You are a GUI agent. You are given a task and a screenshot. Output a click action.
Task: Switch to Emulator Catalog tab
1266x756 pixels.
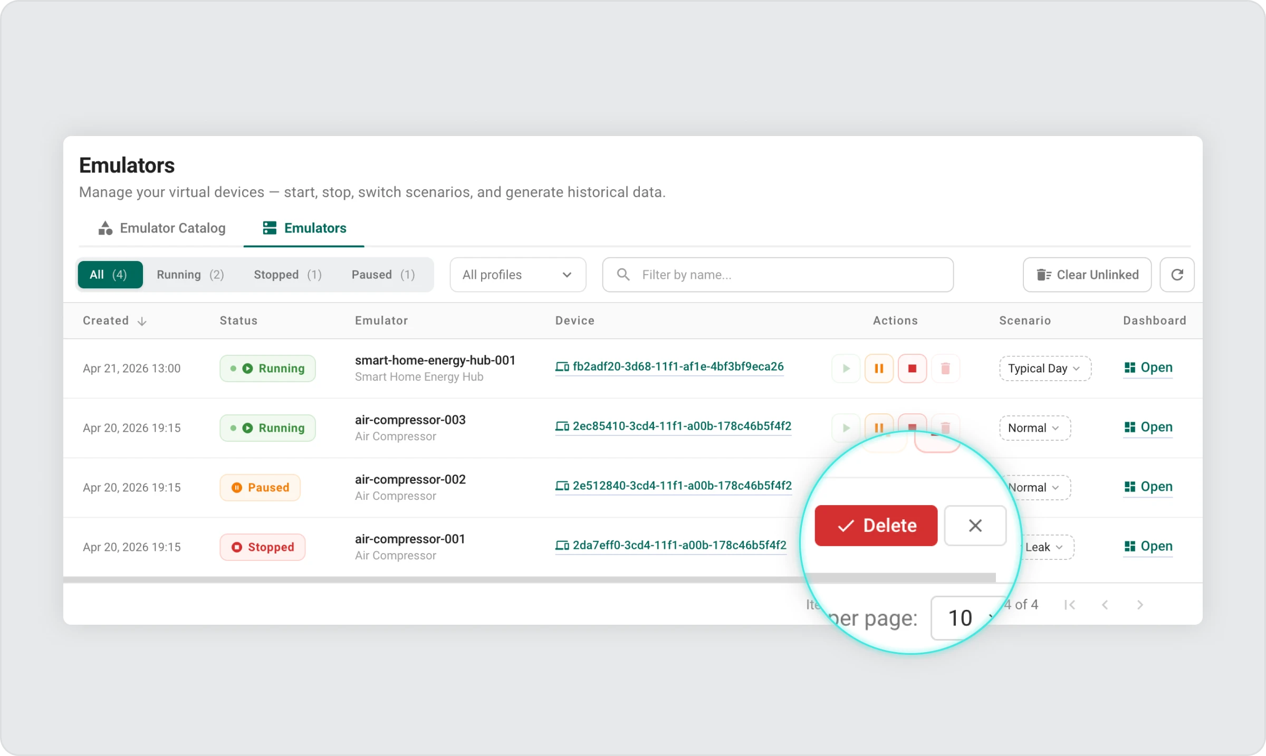[162, 228]
